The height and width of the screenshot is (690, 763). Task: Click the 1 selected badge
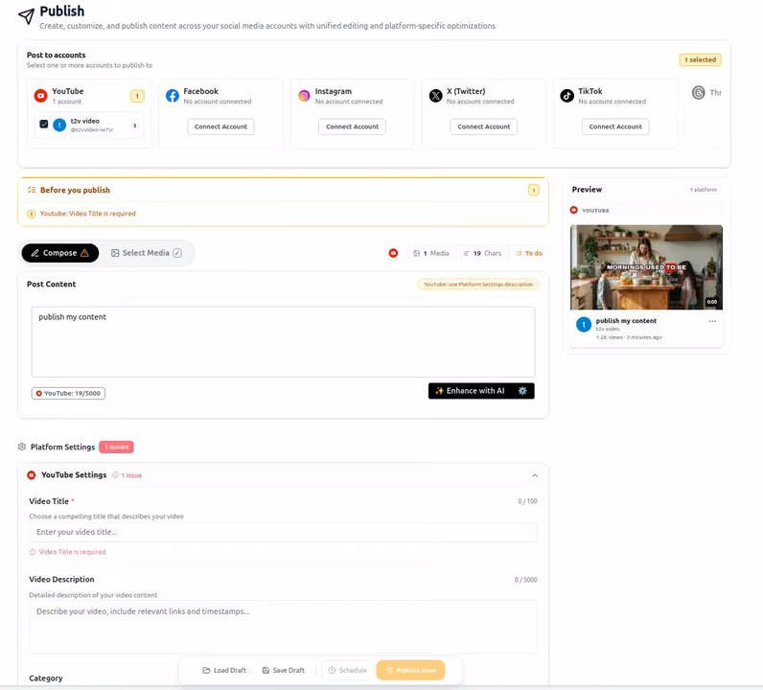click(701, 59)
